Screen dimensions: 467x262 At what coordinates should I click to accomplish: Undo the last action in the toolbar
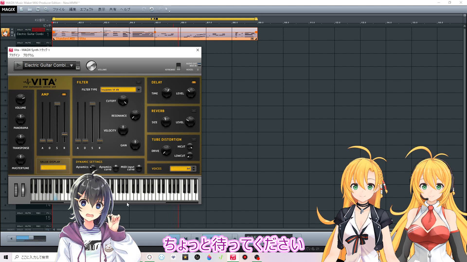tap(152, 10)
